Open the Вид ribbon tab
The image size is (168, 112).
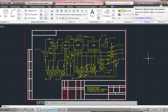[x=49, y=7]
